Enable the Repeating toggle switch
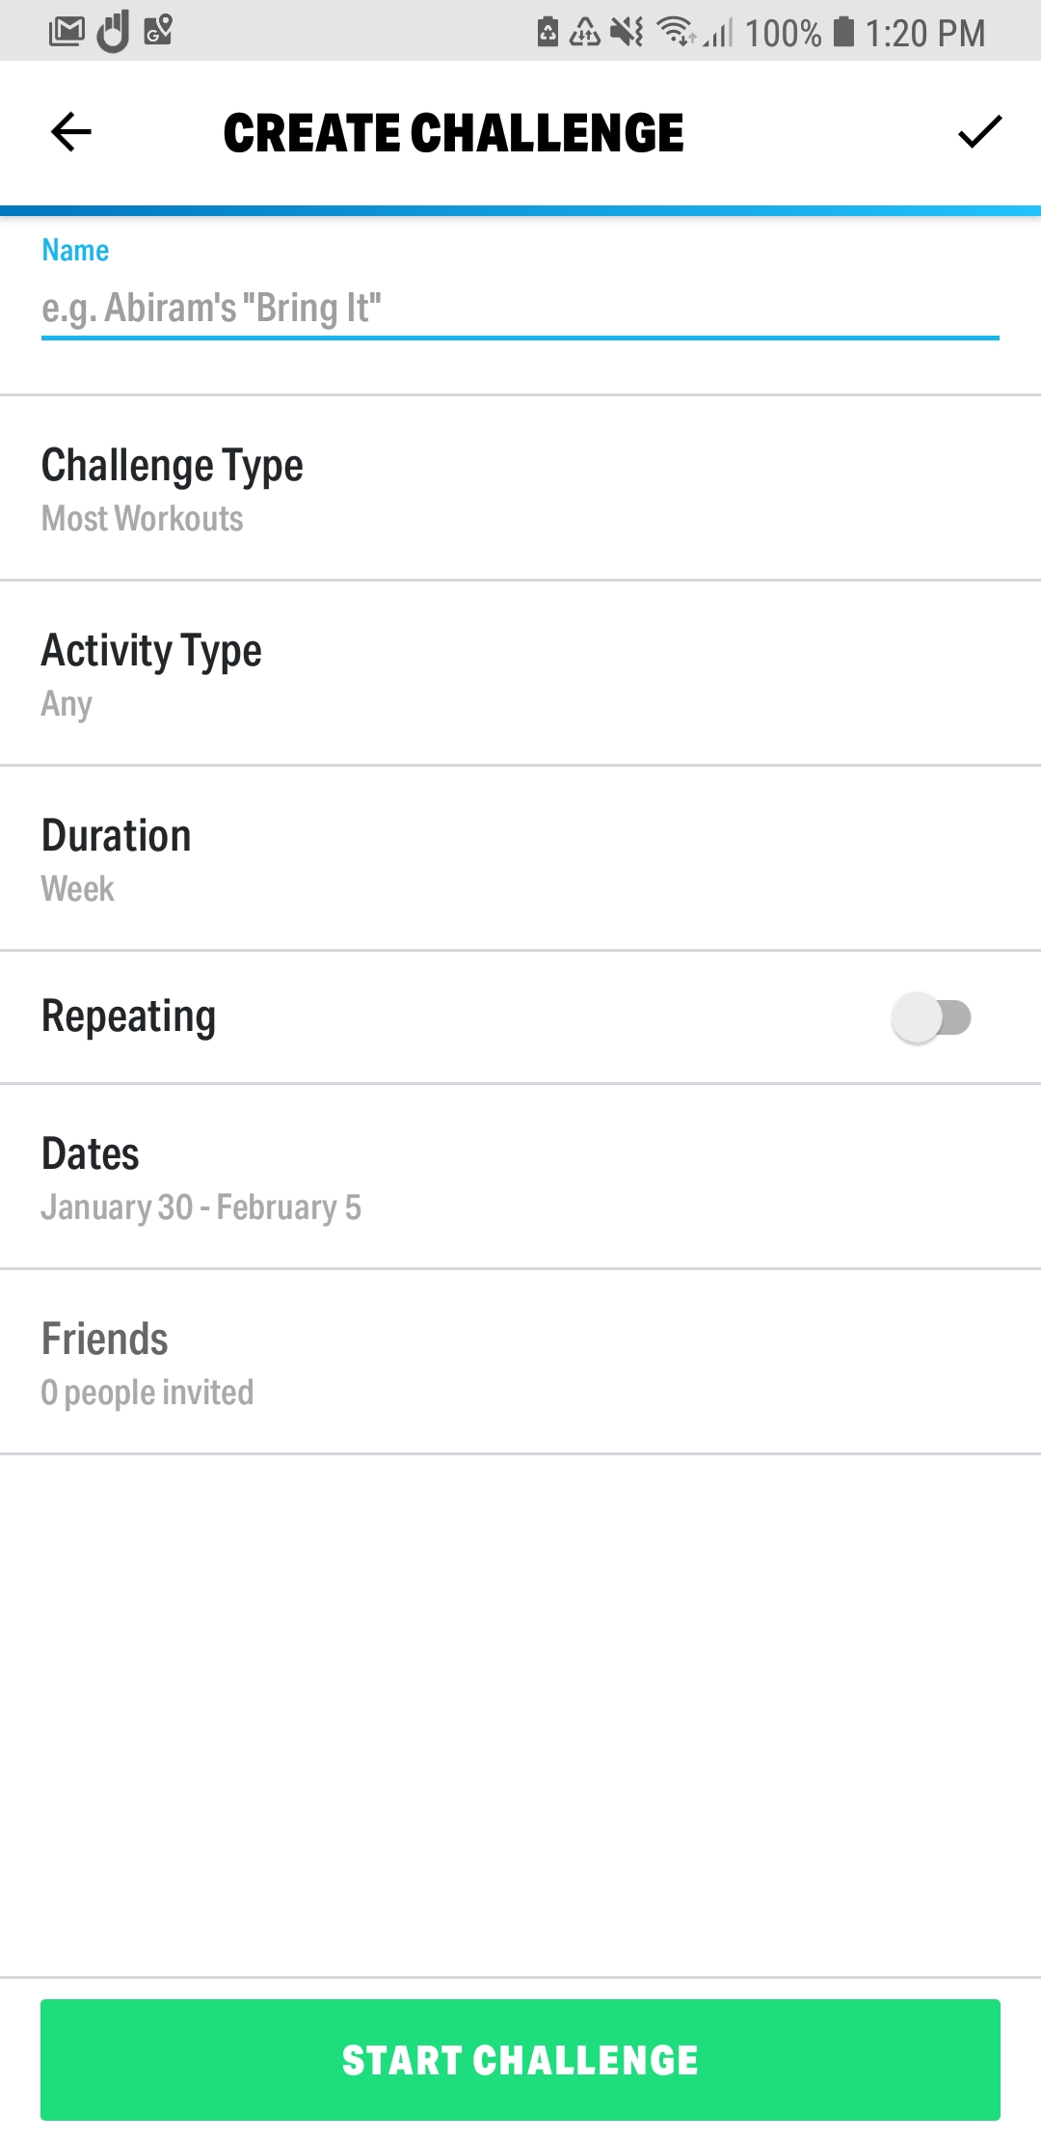 pyautogui.click(x=931, y=1017)
